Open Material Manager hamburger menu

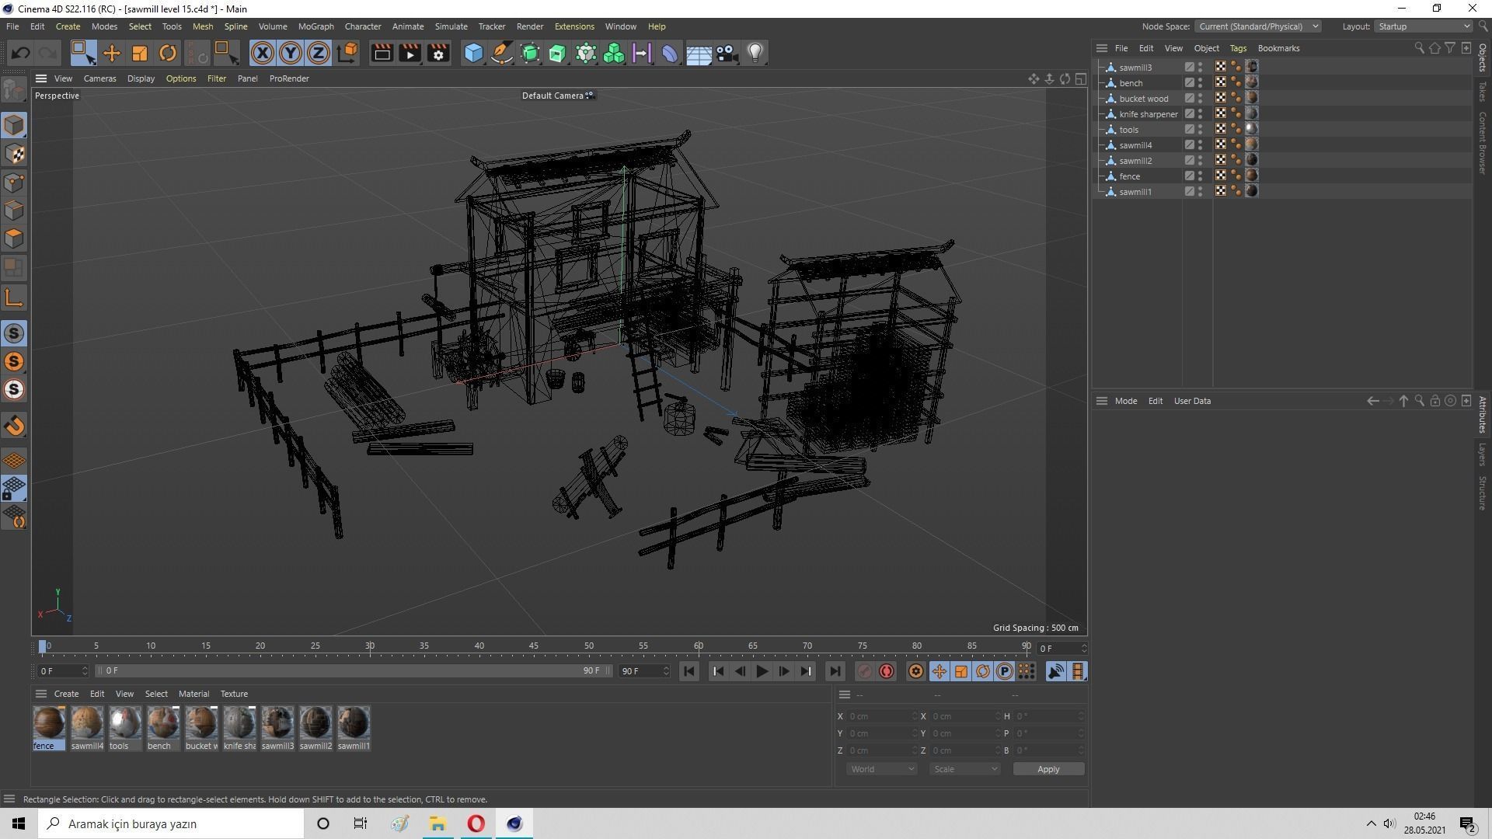tap(41, 694)
